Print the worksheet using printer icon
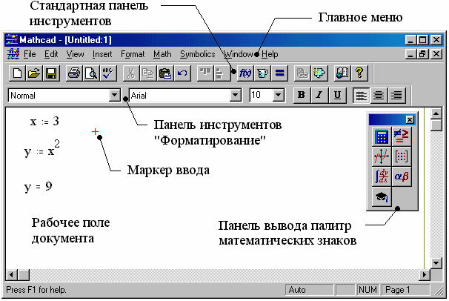 [x=74, y=73]
